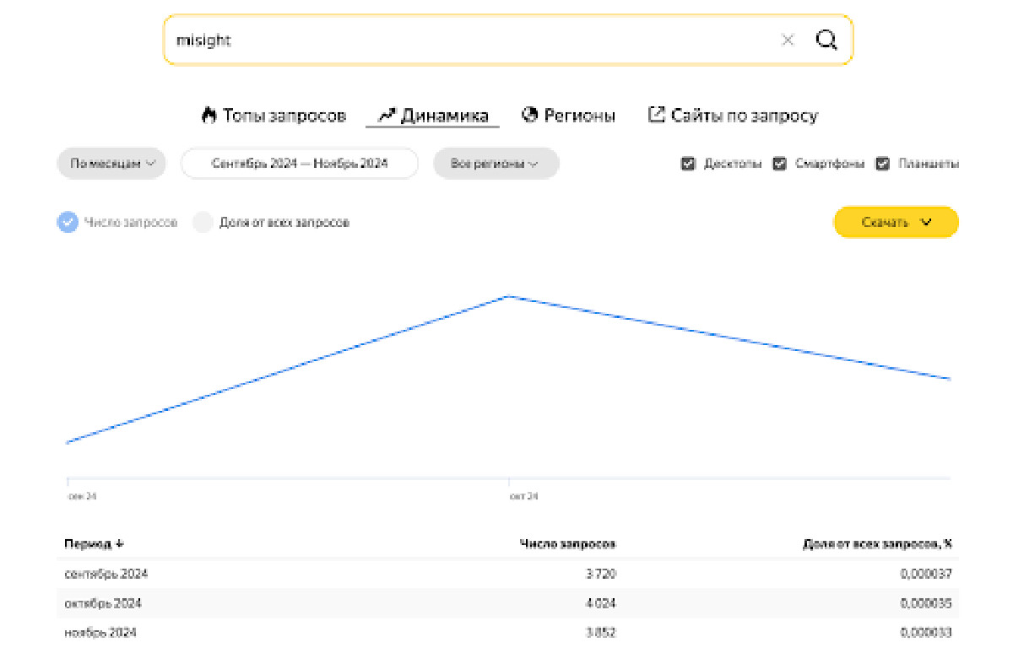The image size is (1013, 664).
Task: Click the external link icon for Сайты по запросу
Action: click(x=656, y=115)
